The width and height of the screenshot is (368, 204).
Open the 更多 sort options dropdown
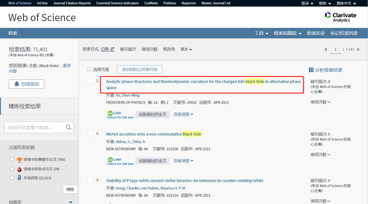point(186,49)
